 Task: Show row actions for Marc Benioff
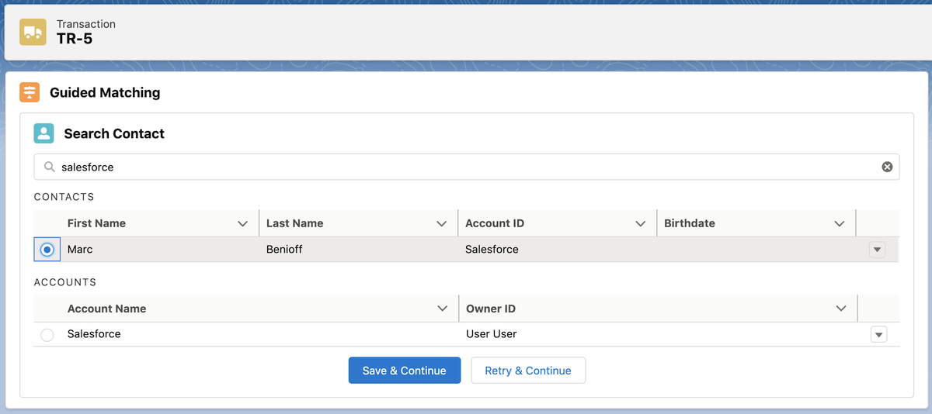pyautogui.click(x=877, y=250)
